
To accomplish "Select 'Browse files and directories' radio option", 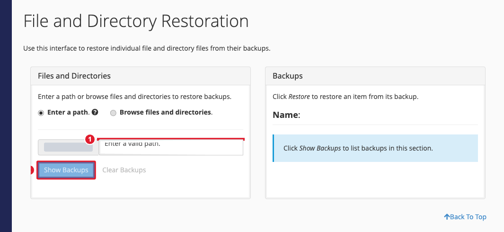I will click(x=113, y=113).
